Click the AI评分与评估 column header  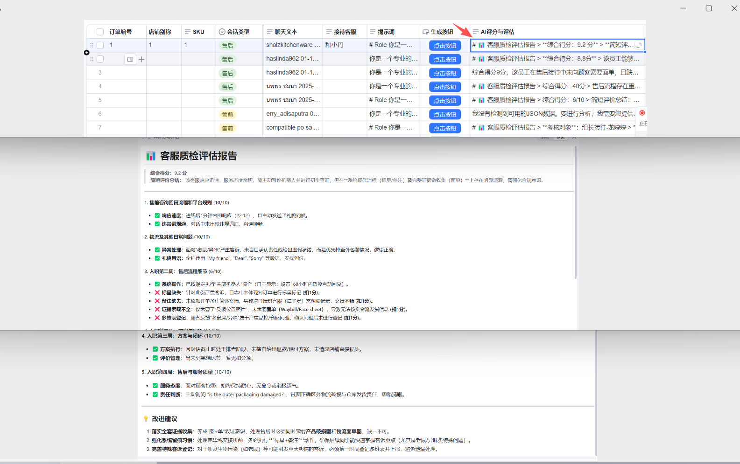tap(497, 32)
